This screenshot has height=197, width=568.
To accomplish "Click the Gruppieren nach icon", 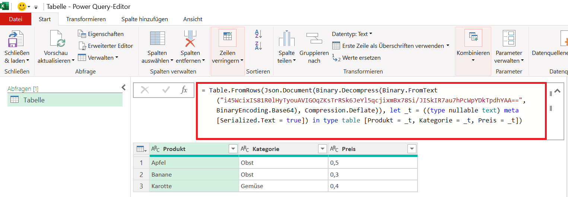I will click(314, 39).
